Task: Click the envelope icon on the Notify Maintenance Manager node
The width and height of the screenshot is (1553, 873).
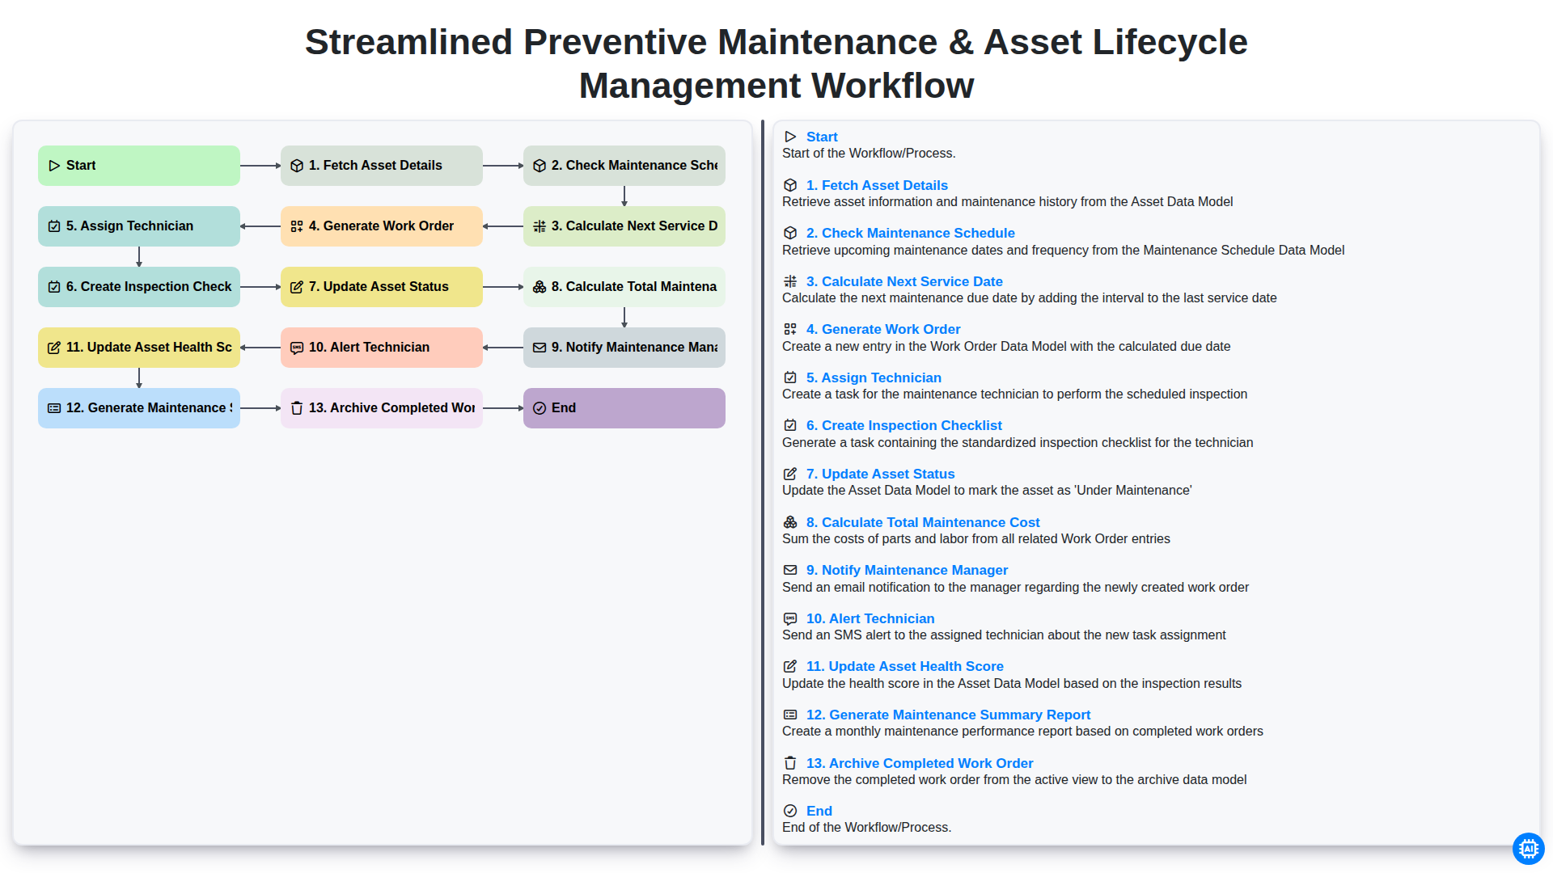Action: pyautogui.click(x=540, y=348)
